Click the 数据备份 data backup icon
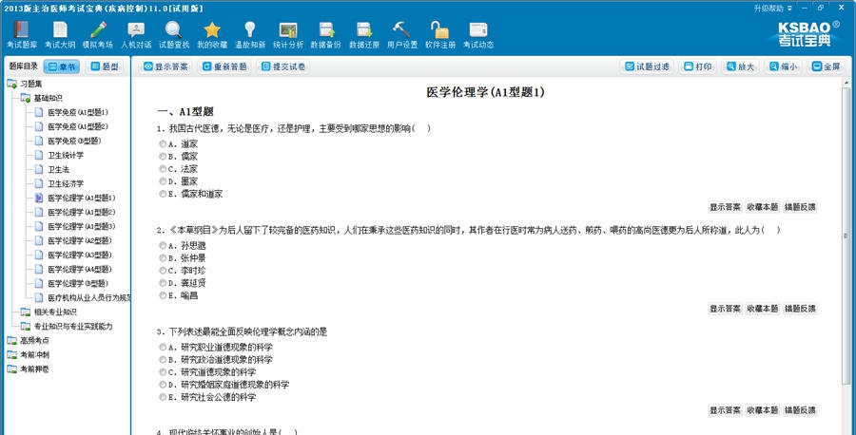856x435 pixels. point(326,35)
